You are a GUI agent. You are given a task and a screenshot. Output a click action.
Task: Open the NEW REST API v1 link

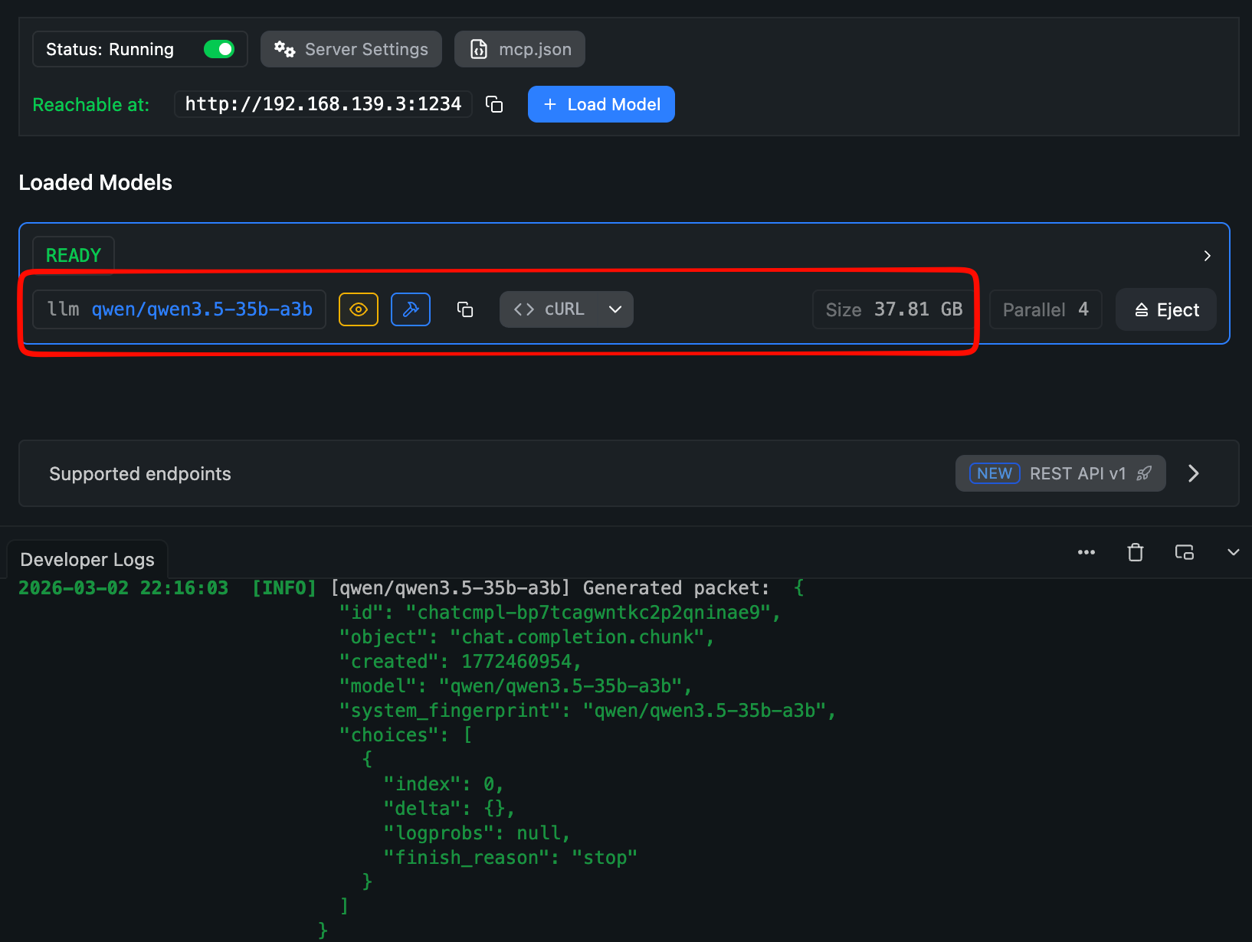(x=1060, y=473)
